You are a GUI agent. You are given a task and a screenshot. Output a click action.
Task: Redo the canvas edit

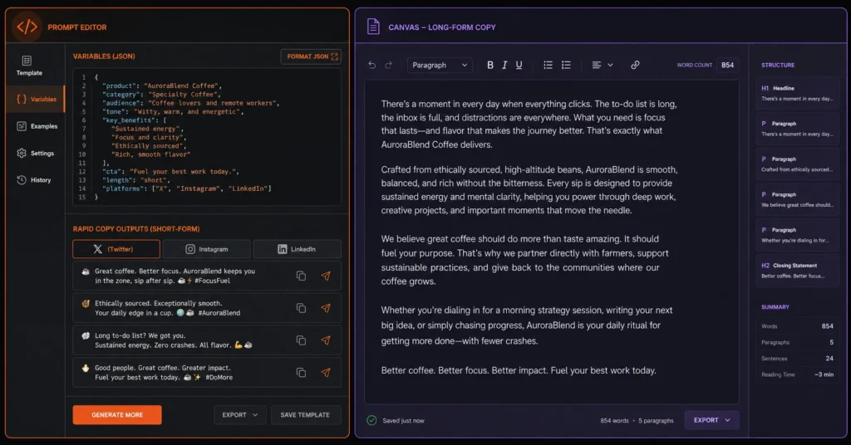click(389, 65)
